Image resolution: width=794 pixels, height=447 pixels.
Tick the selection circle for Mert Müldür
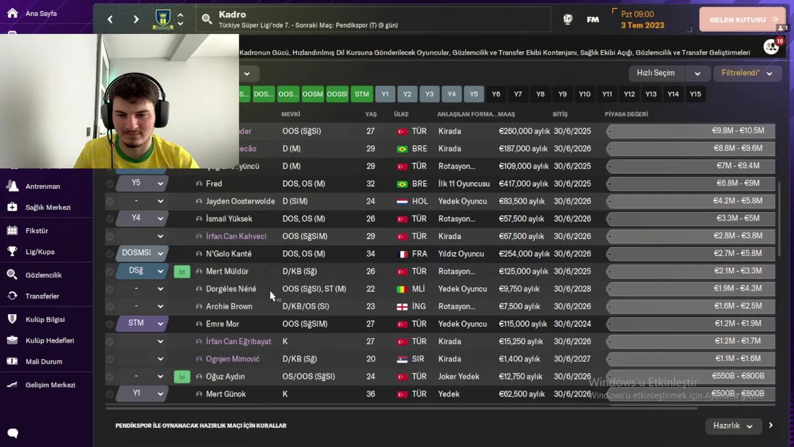click(110, 271)
